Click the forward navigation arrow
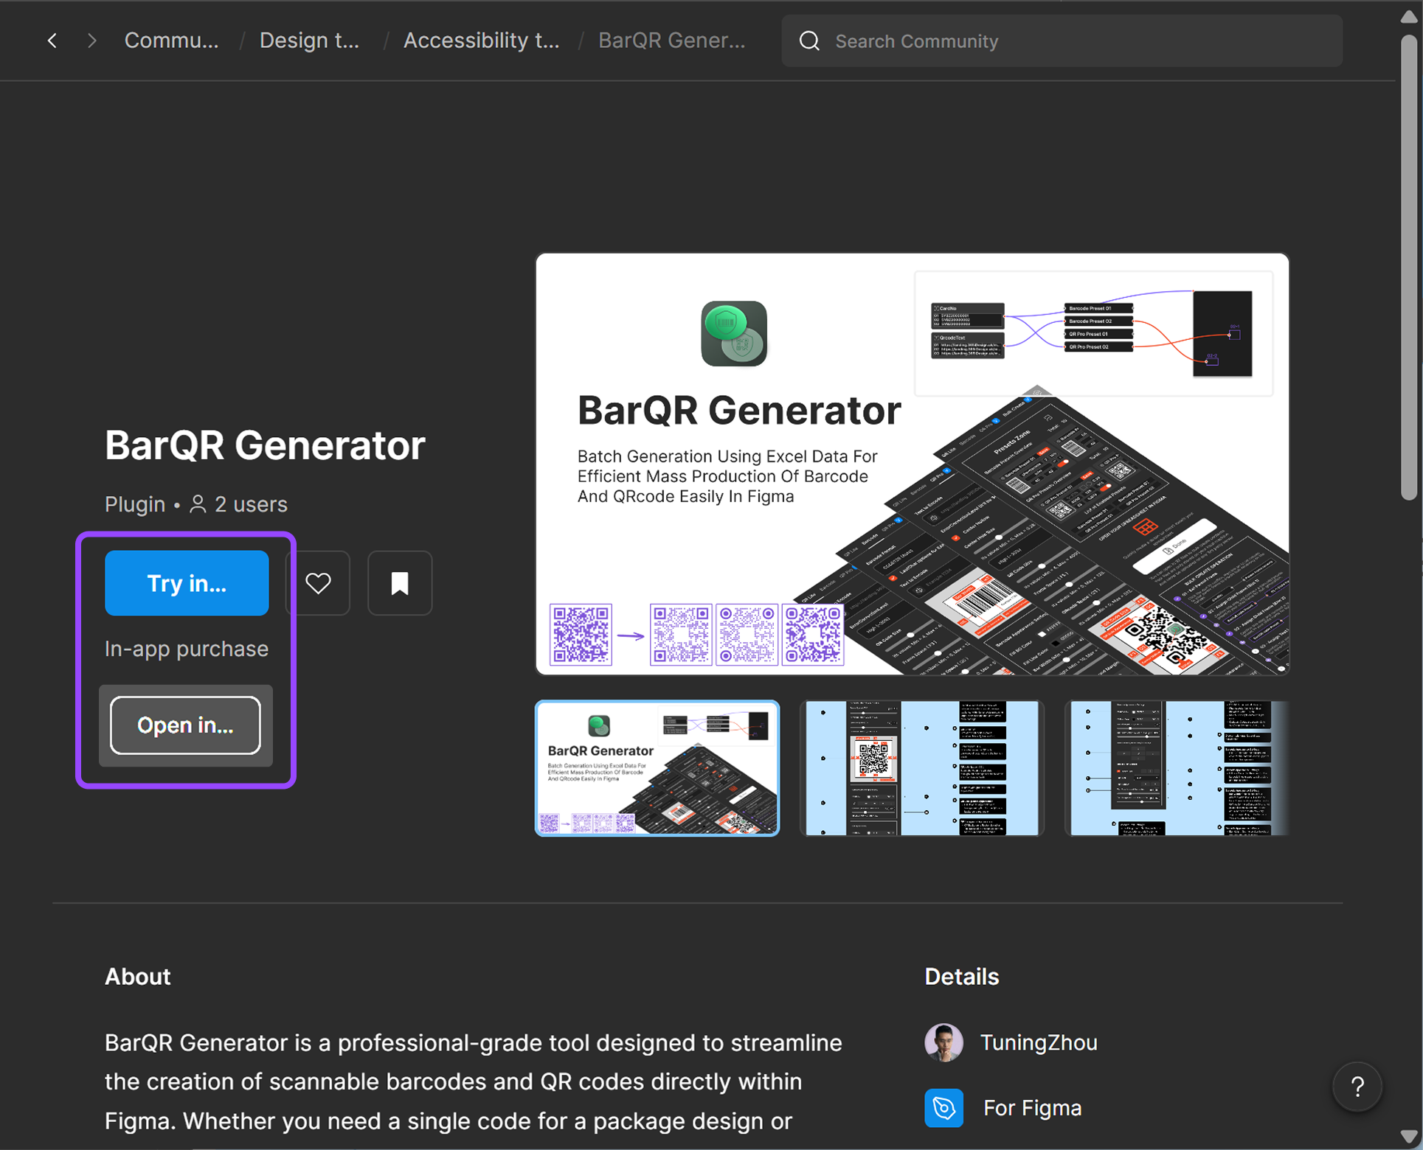Viewport: 1423px width, 1150px height. pos(91,41)
